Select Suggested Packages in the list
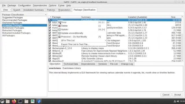The height and width of the screenshot is (104, 185). [12, 17]
